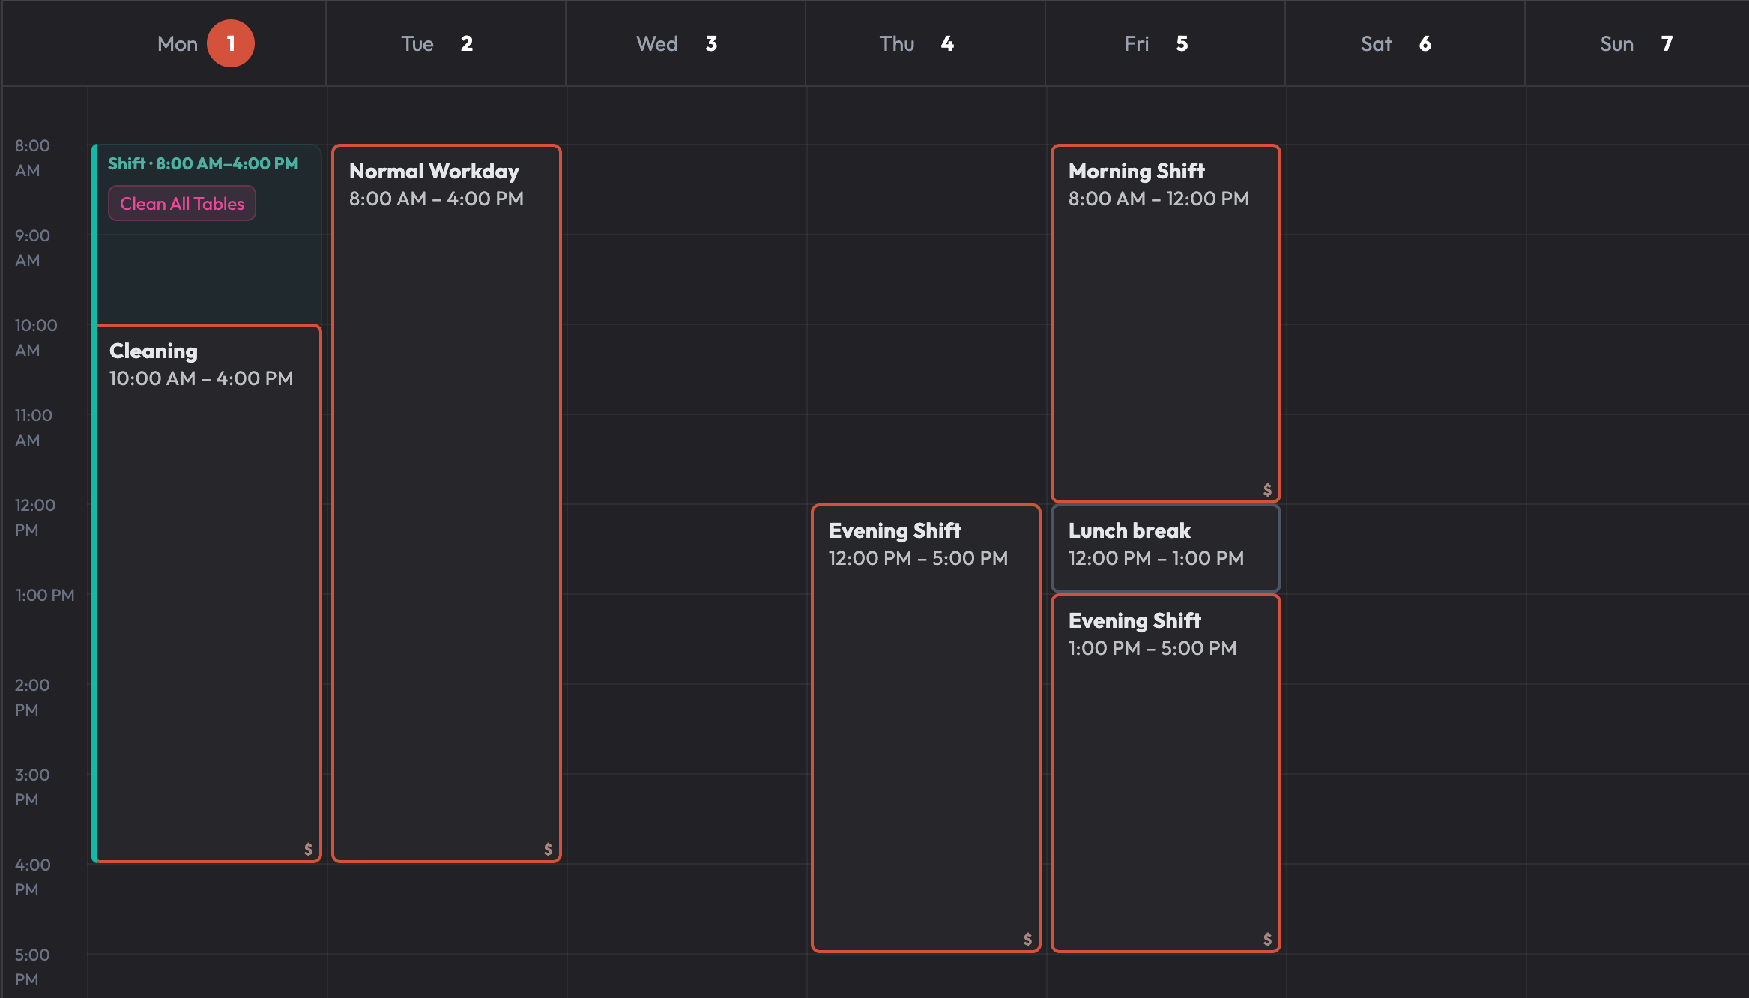The width and height of the screenshot is (1749, 998).
Task: Click the dollar icon on Friday's Morning Shift
Action: click(1267, 489)
